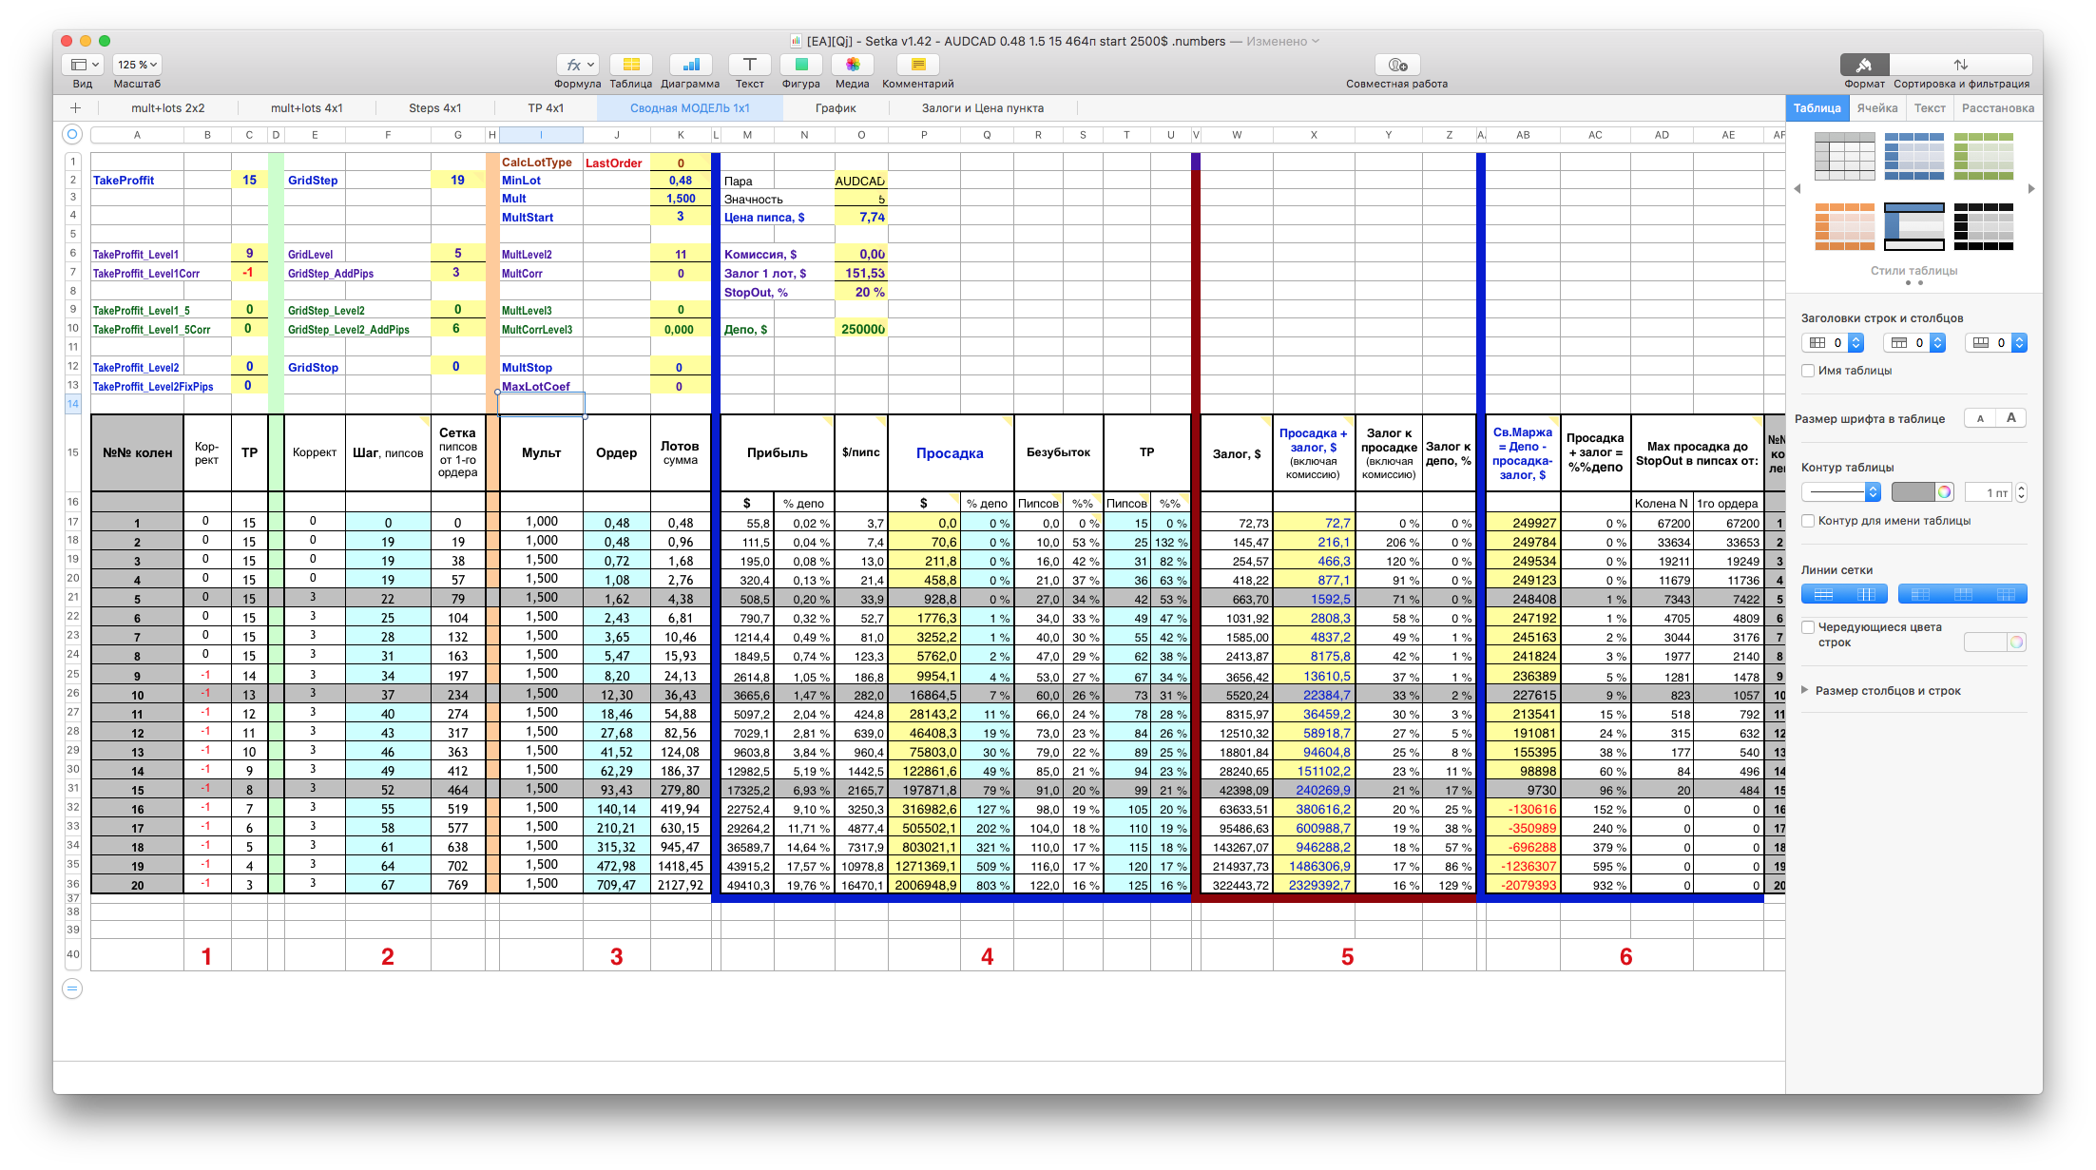The height and width of the screenshot is (1170, 2096).
Task: Add a new sheet with plus icon
Action: pyautogui.click(x=75, y=108)
